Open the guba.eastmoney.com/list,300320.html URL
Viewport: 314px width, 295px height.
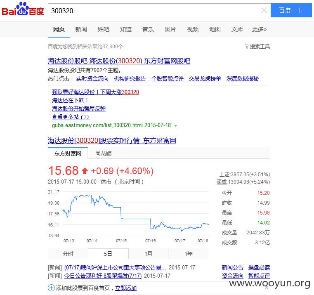[111, 125]
